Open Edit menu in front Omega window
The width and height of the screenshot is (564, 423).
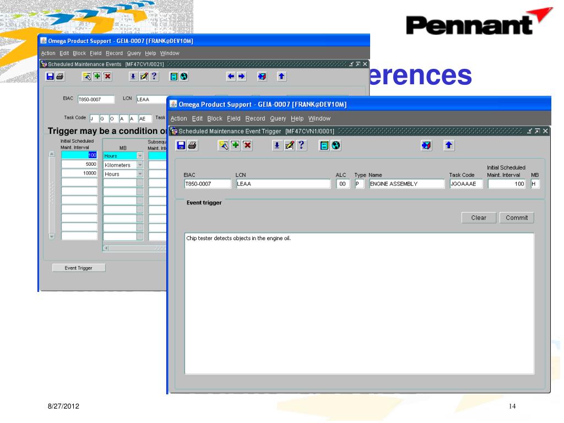(x=197, y=118)
